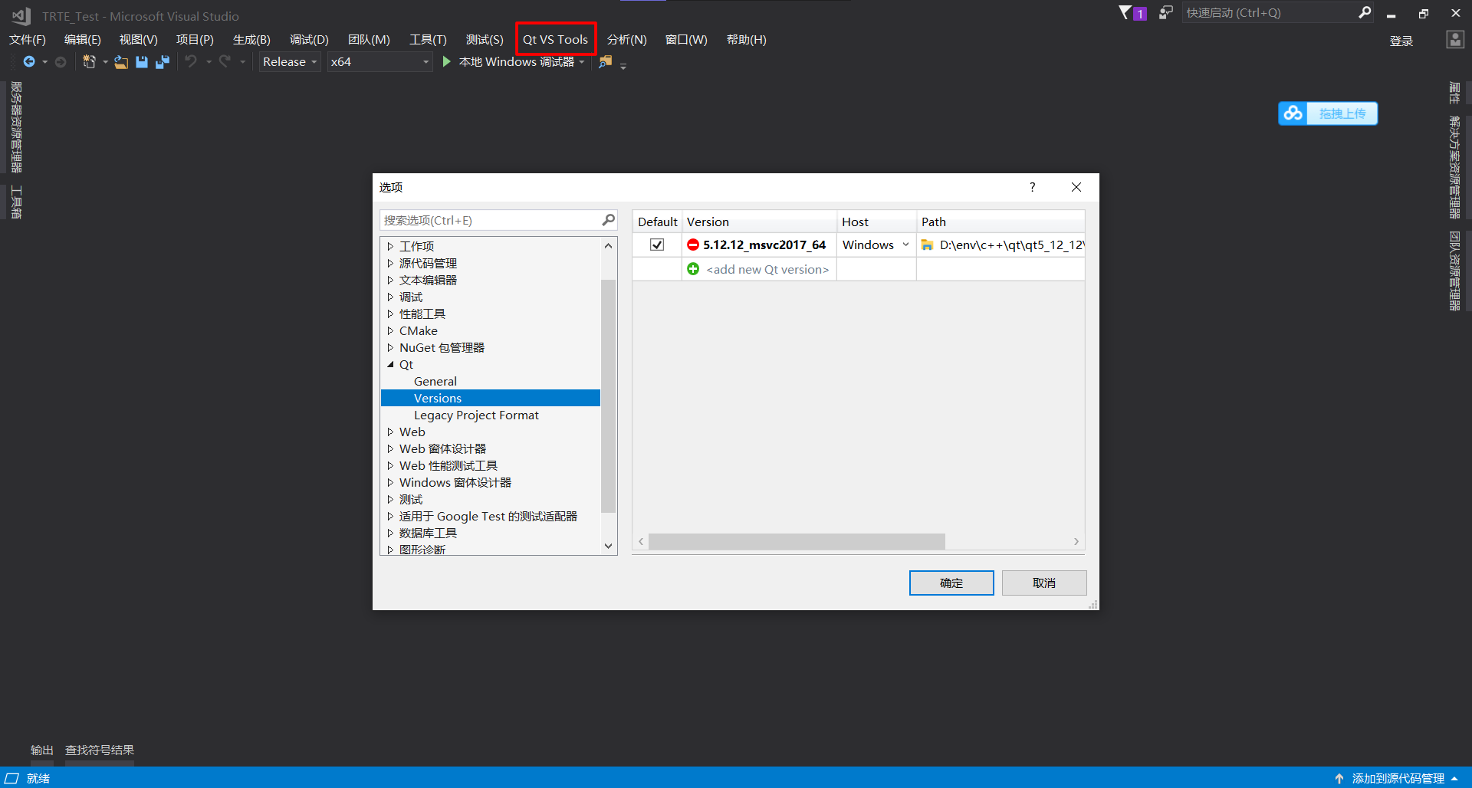Click the folder browse icon in Path column

point(927,245)
